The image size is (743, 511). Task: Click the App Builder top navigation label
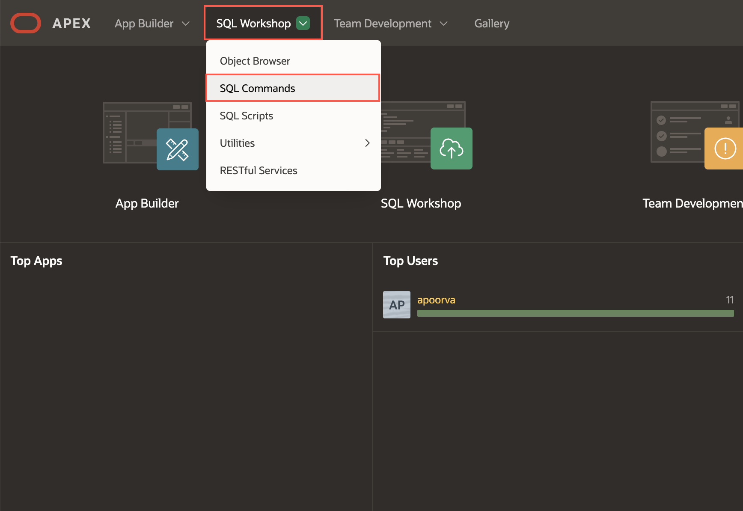[144, 24]
